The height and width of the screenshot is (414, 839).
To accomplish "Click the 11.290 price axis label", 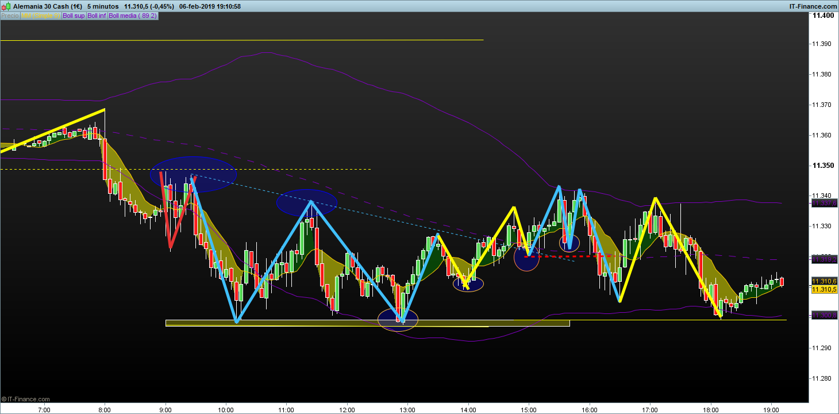I will pyautogui.click(x=821, y=348).
